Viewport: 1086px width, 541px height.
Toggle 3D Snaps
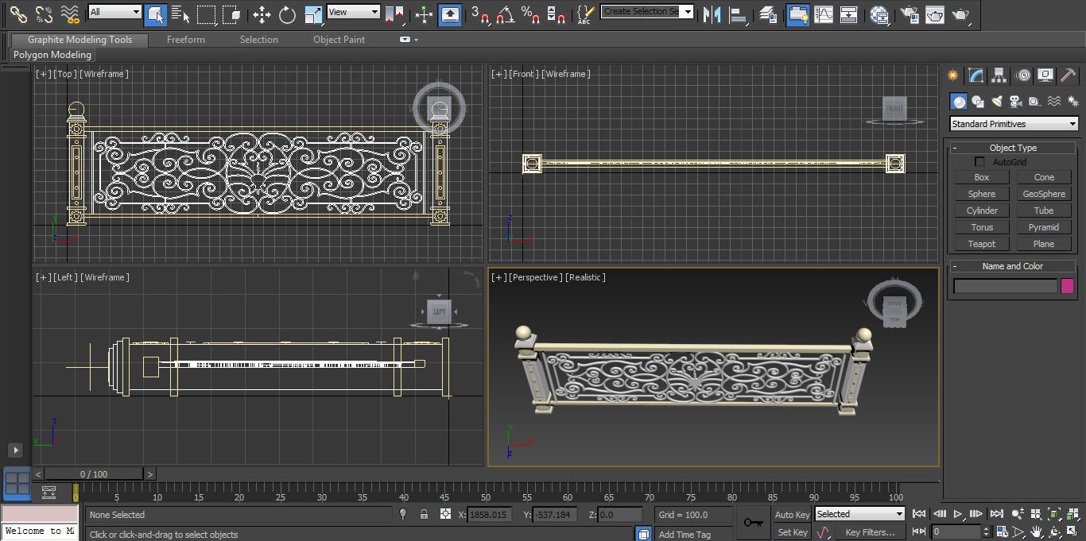tap(479, 14)
